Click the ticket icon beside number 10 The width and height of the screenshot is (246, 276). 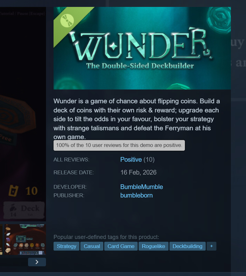[x=14, y=191]
